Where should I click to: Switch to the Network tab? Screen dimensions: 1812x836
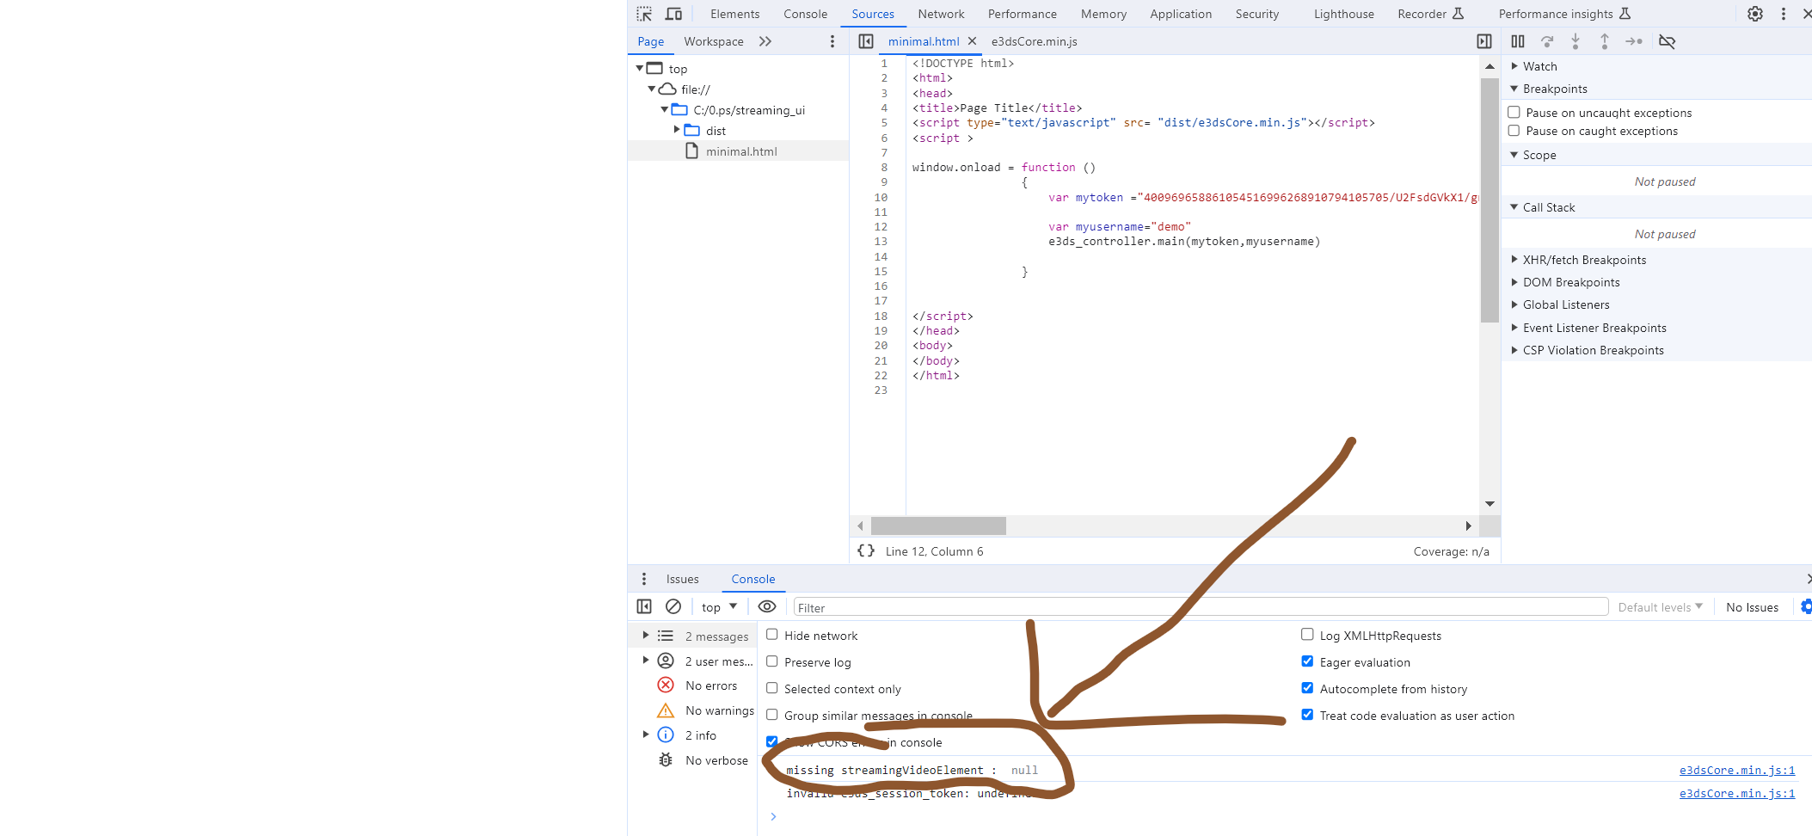click(x=941, y=14)
